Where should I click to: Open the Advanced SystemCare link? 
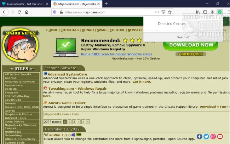(67, 74)
